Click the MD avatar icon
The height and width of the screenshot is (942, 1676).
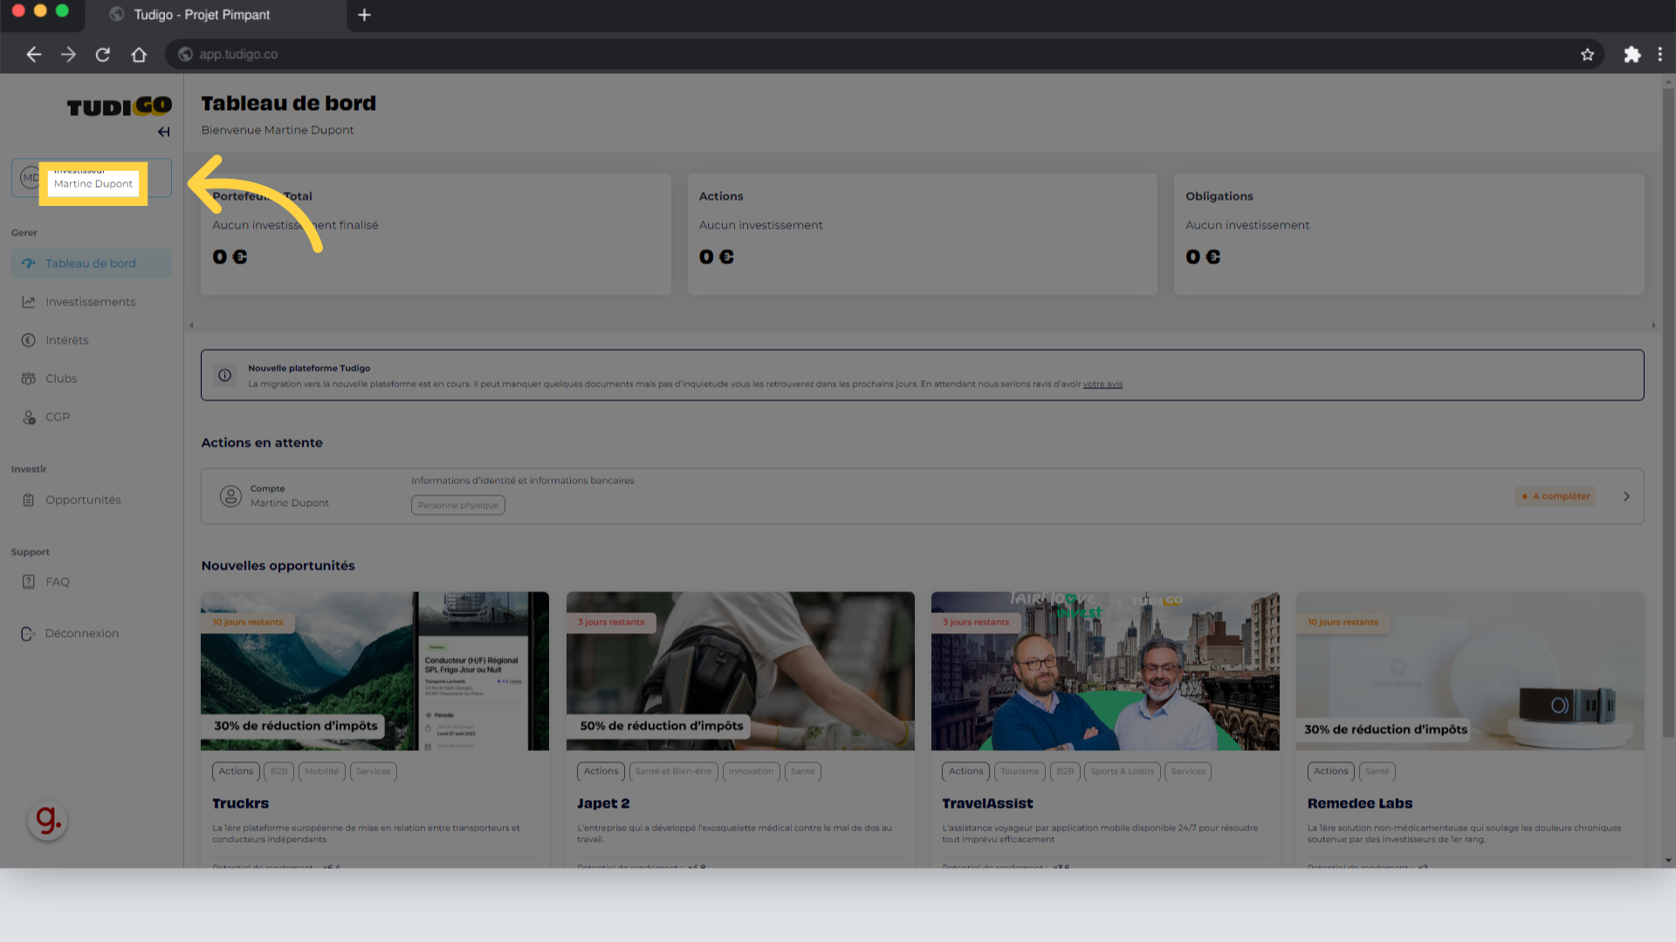tap(31, 178)
